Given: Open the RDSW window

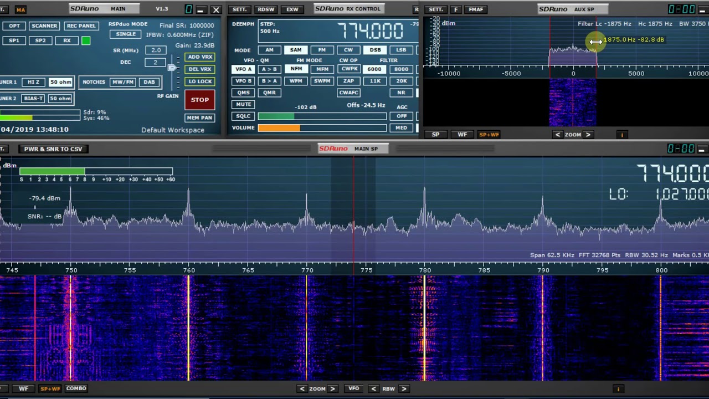Looking at the screenshot, I should coord(266,9).
